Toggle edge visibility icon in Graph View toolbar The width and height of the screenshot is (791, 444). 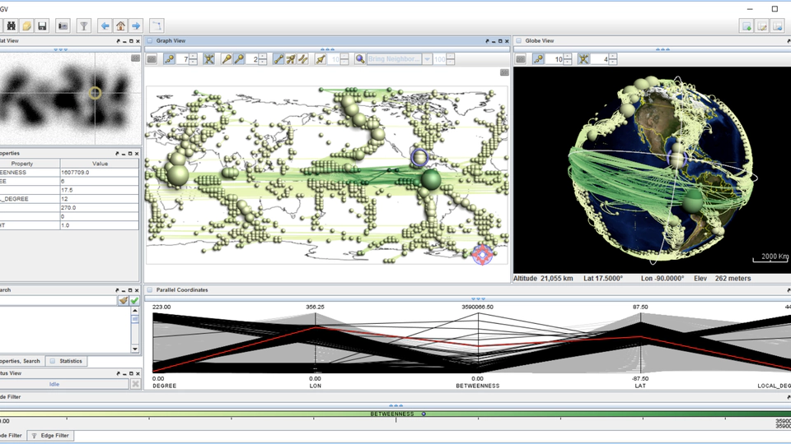(x=208, y=59)
